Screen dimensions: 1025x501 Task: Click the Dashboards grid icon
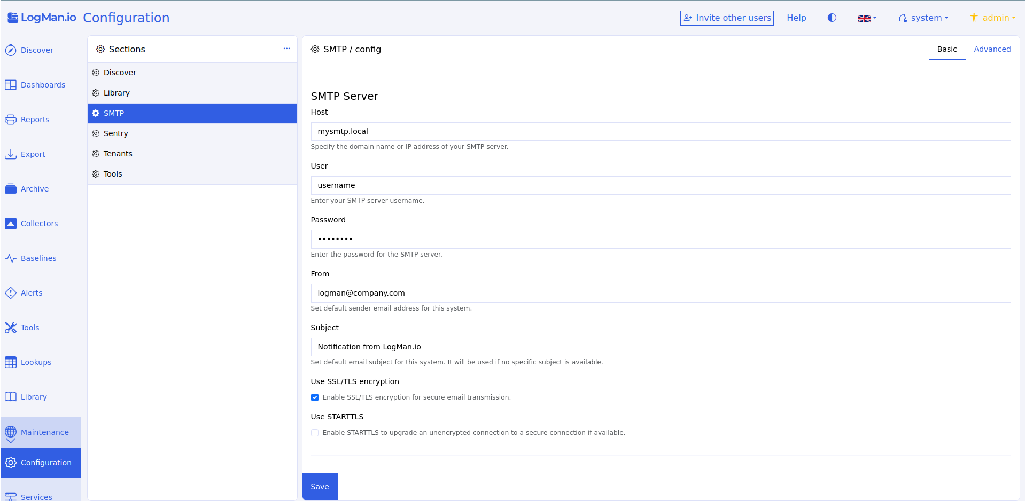pyautogui.click(x=11, y=85)
